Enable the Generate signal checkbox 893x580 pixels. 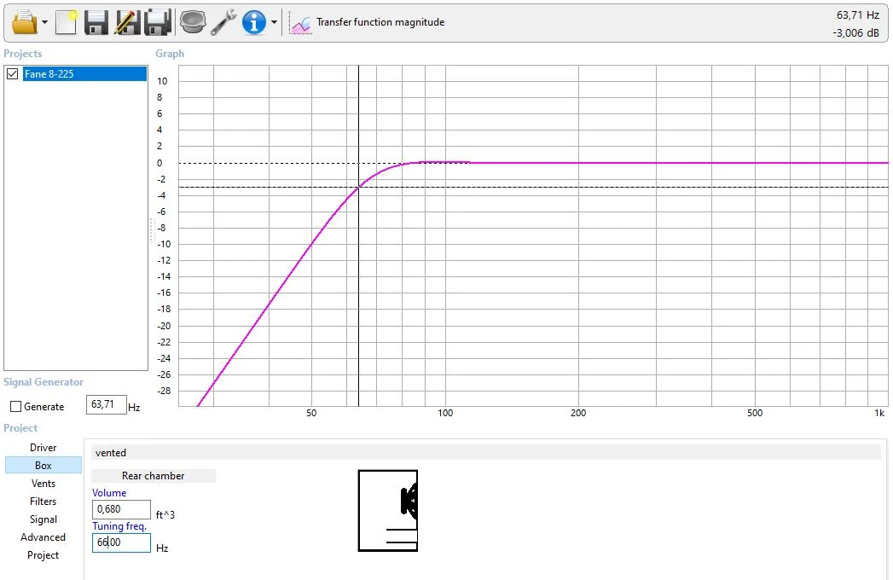tap(14, 407)
